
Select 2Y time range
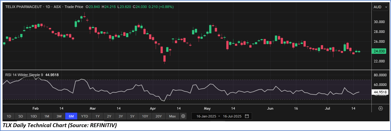[x=109, y=116]
